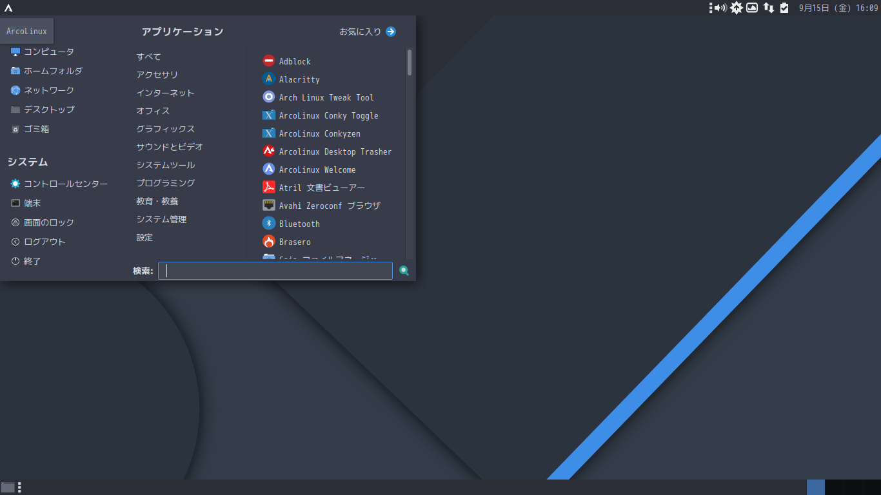Open Network (ネットワーク) location
Image resolution: width=881 pixels, height=495 pixels.
(43, 90)
